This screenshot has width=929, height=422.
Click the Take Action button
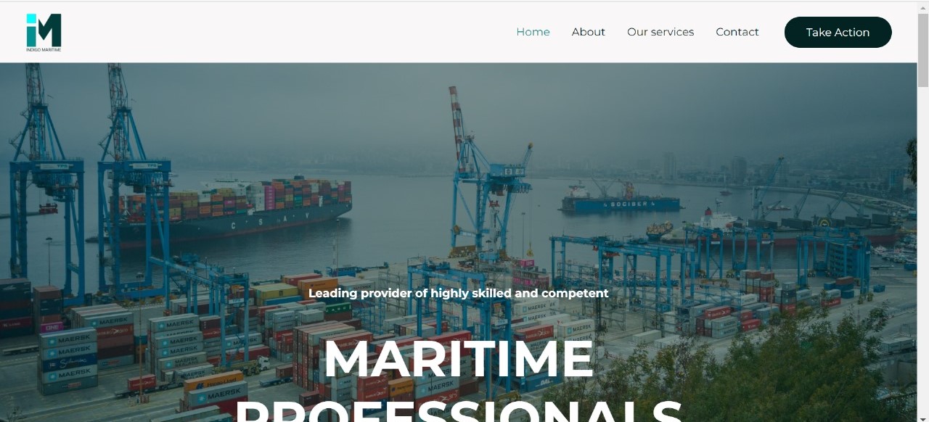(x=838, y=32)
